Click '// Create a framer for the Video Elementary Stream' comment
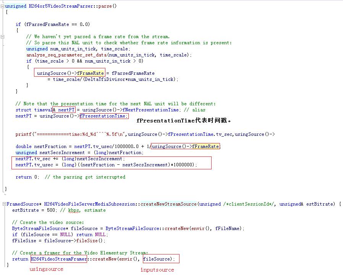The width and height of the screenshot is (343, 280). point(80,253)
